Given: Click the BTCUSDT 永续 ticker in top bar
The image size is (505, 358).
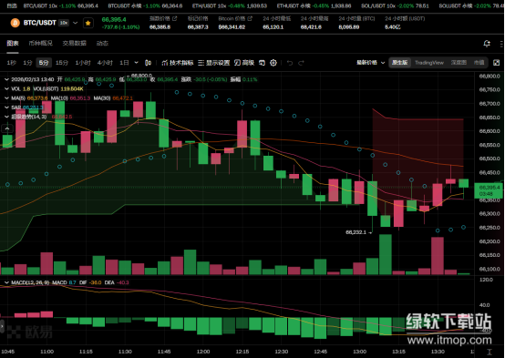Looking at the screenshot, I should pyautogui.click(x=145, y=5).
